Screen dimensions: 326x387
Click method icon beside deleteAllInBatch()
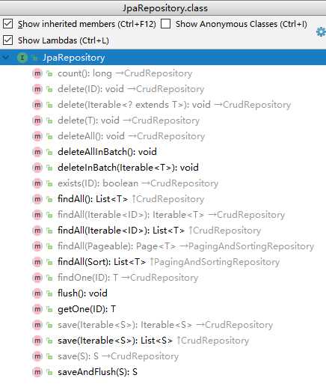pos(37,152)
